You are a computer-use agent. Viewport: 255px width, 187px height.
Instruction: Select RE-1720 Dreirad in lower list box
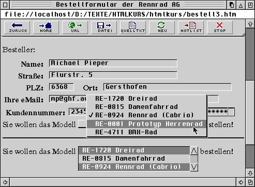point(134,150)
